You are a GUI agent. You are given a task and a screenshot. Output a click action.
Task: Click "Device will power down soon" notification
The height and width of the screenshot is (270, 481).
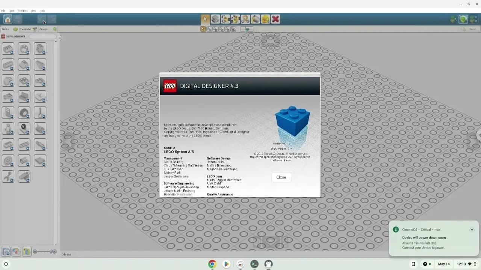(424, 238)
